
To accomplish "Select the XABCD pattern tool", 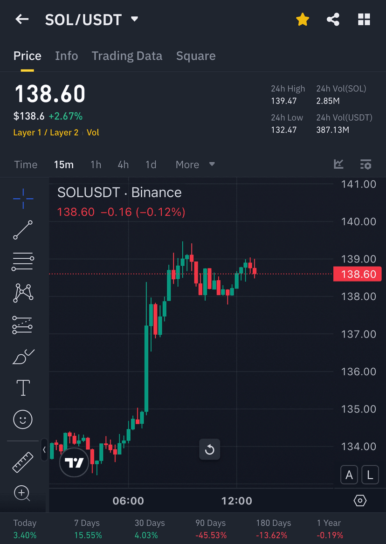I will pos(23,293).
